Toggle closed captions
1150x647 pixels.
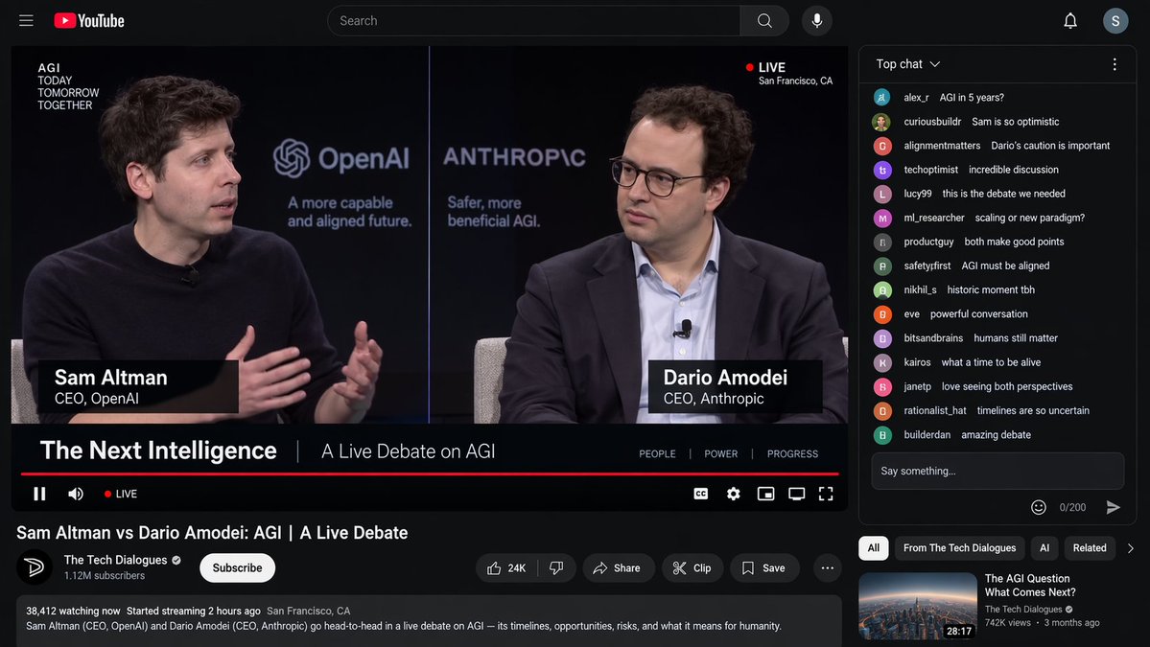pos(701,494)
